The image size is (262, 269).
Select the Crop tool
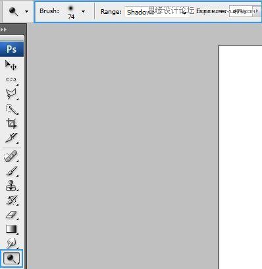(11, 123)
